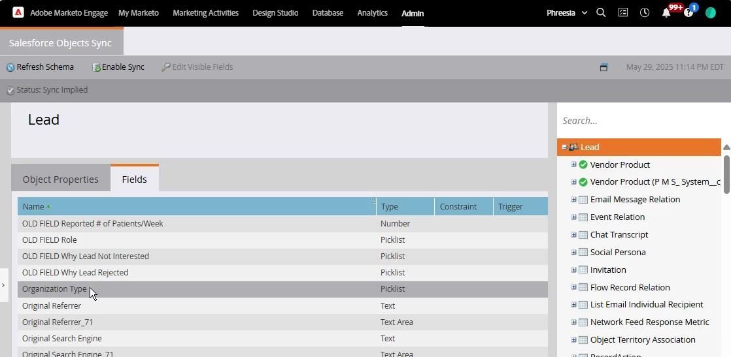This screenshot has width=731, height=357.
Task: Click the table icon of Social Persona
Action: (583, 253)
